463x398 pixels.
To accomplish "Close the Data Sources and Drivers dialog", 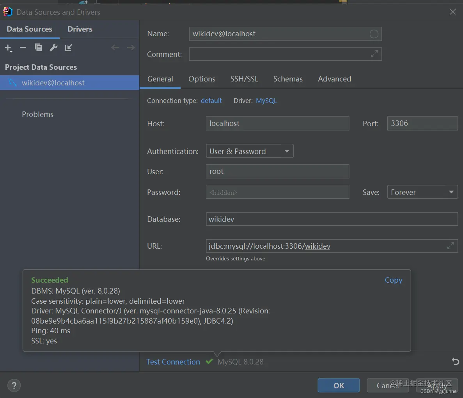I will pos(453,12).
